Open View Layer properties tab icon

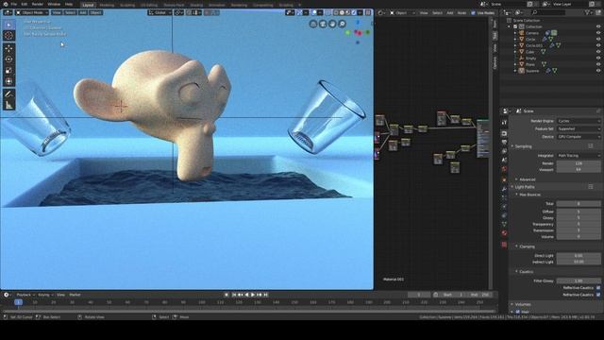[504, 151]
